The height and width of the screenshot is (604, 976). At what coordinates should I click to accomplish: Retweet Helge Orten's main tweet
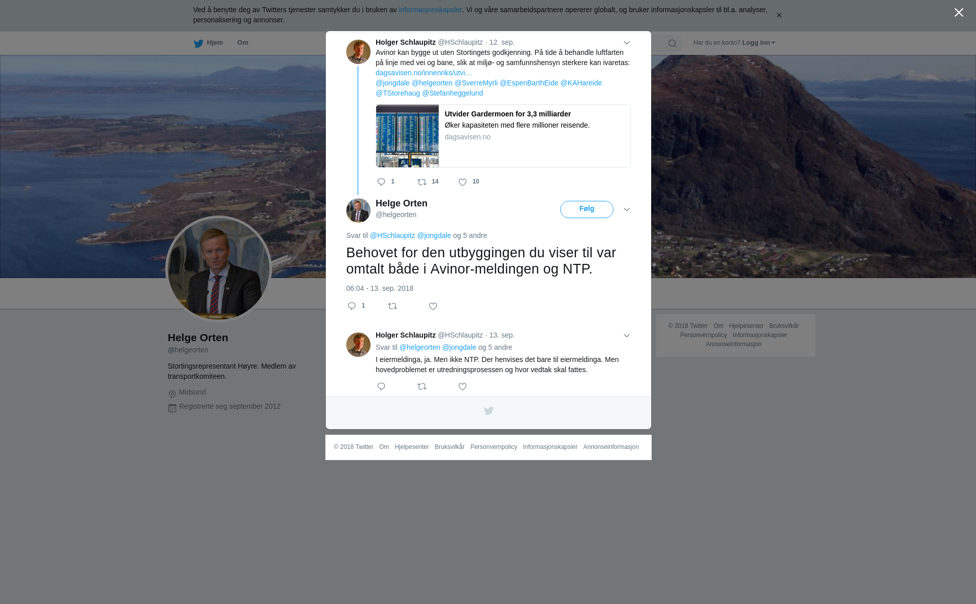tap(392, 306)
